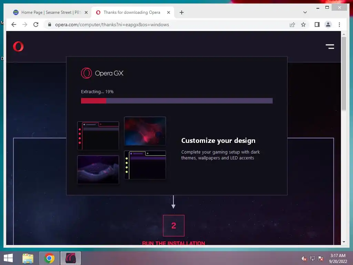Screen dimensions: 353x265
Task: Click the red Opera logo on the page
Action: point(18,47)
